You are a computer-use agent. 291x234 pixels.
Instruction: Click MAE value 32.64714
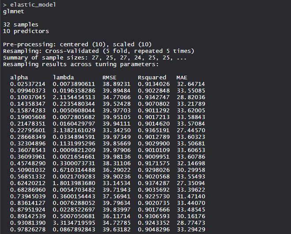pos(191,84)
